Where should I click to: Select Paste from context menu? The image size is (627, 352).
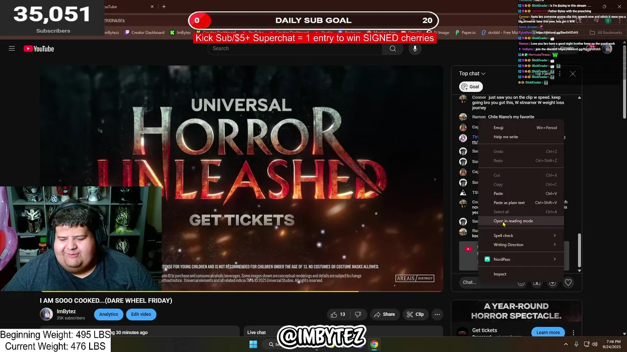[521, 194]
